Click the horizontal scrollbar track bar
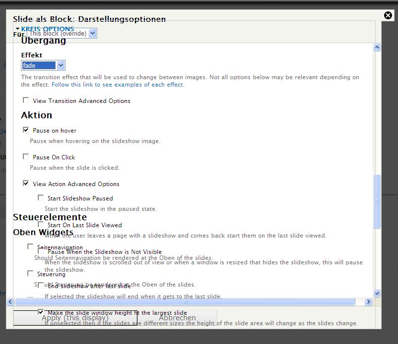 click(185, 301)
